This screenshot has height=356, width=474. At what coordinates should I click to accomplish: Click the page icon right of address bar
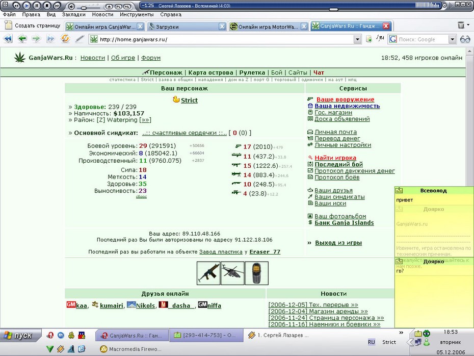point(369,39)
